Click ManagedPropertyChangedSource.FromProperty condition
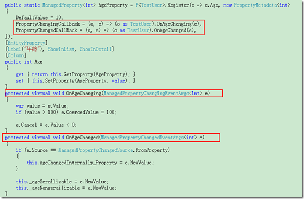Image resolution: width=304 pixels, height=199 pixels. tap(114, 150)
